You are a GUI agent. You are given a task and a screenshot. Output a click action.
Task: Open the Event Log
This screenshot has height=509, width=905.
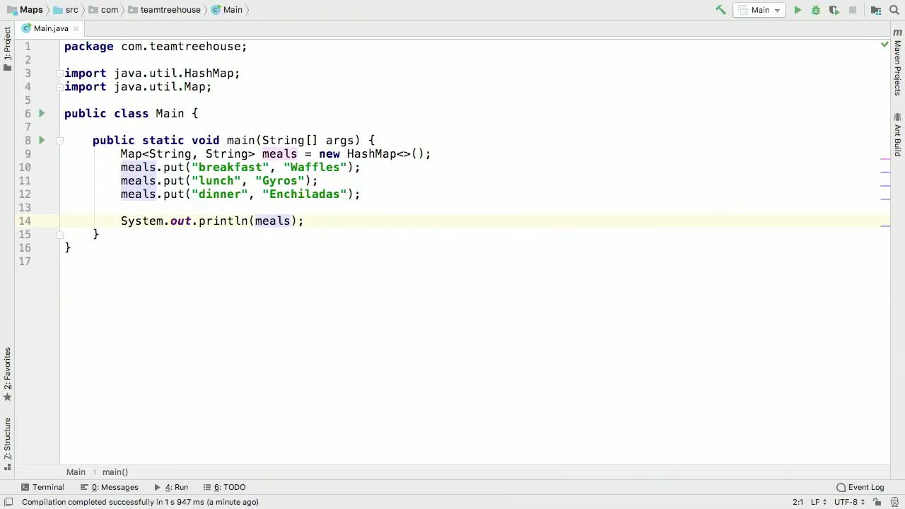click(x=860, y=487)
